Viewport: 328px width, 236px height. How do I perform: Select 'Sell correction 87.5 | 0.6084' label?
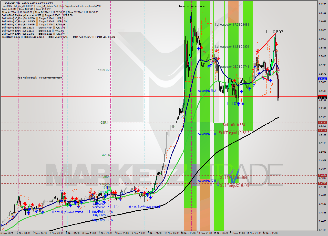click(232, 25)
